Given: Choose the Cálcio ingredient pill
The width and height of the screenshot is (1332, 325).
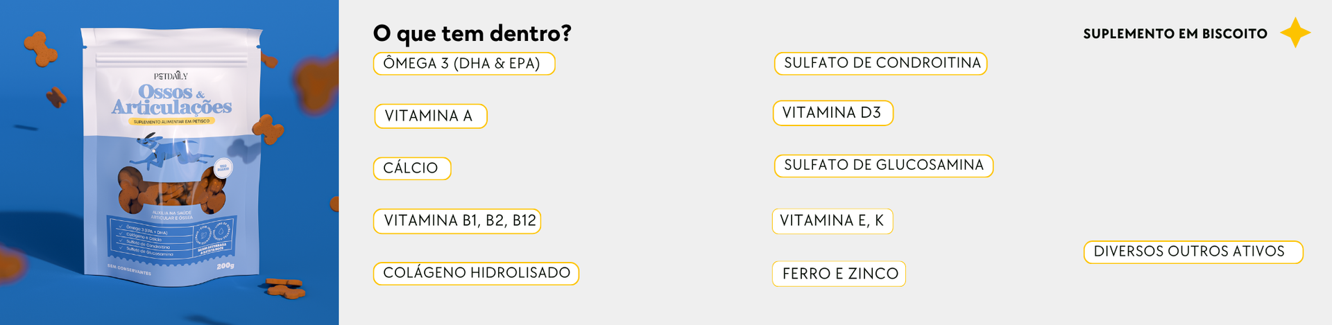Looking at the screenshot, I should 411,168.
